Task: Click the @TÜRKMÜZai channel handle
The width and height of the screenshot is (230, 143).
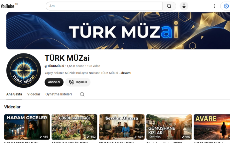Action: (54, 66)
